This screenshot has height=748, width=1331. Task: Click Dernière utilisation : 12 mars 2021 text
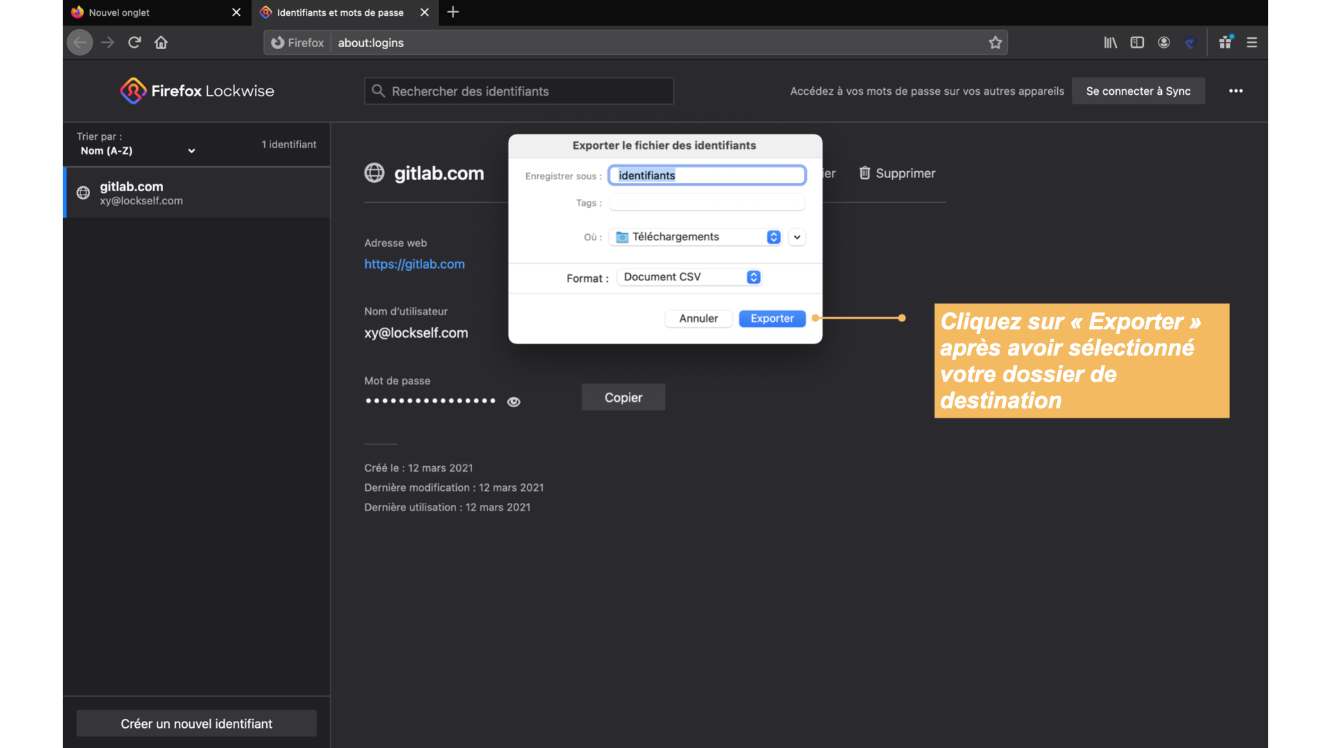click(448, 508)
